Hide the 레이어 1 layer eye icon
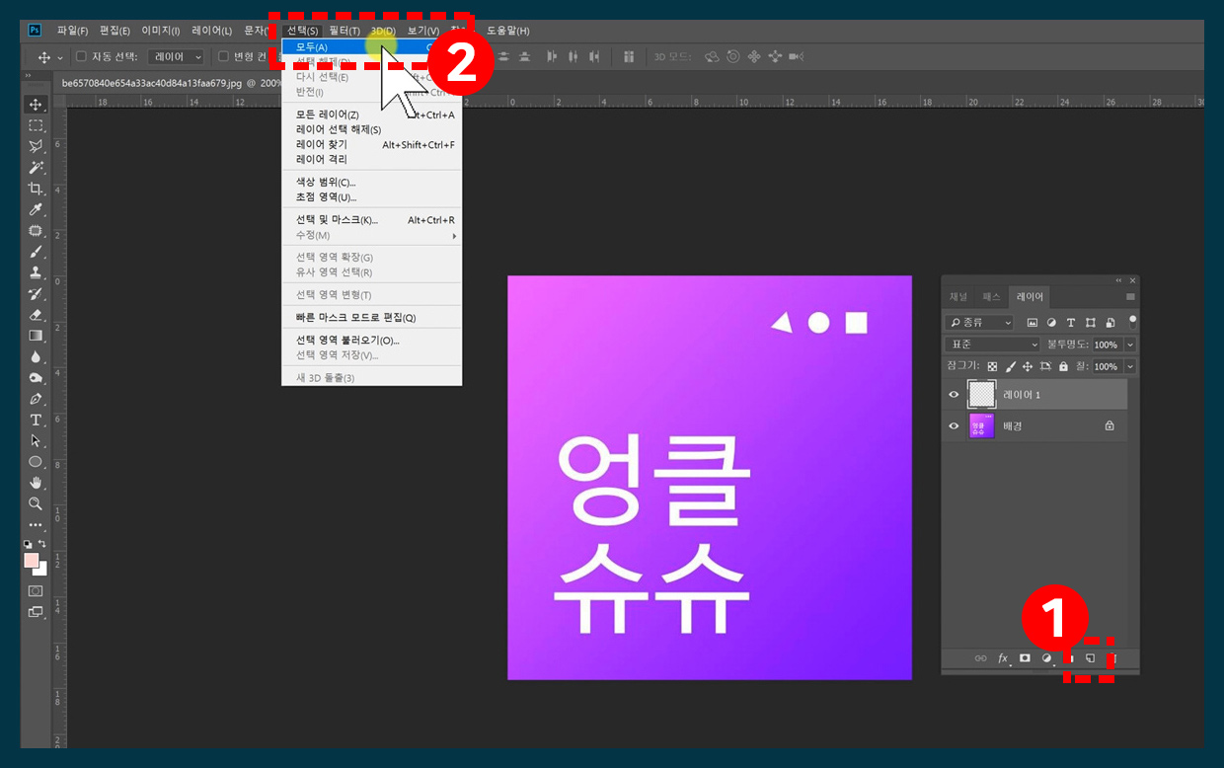 tap(954, 395)
